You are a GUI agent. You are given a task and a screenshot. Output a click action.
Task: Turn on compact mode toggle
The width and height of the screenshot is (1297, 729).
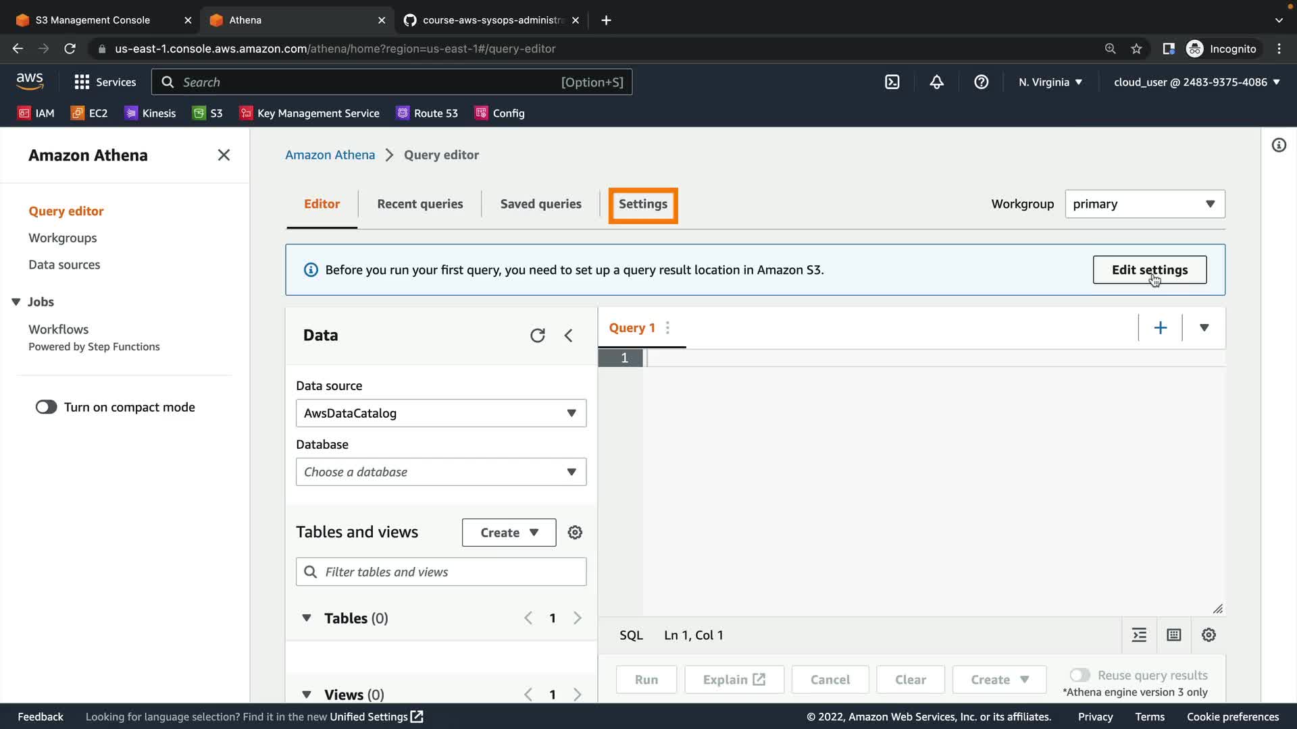47,407
